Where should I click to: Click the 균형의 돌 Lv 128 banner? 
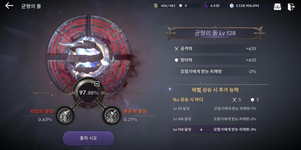(215, 33)
